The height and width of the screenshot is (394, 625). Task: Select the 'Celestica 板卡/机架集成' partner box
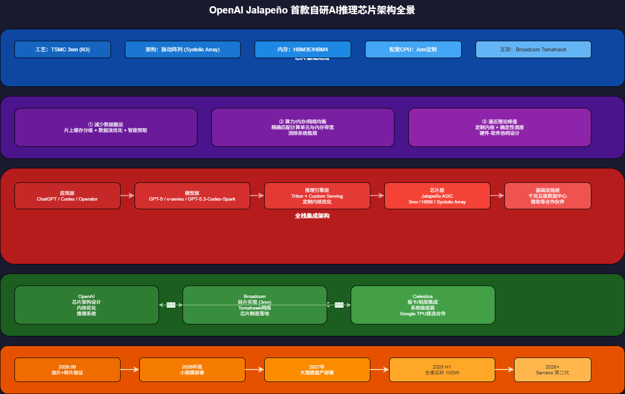(423, 305)
